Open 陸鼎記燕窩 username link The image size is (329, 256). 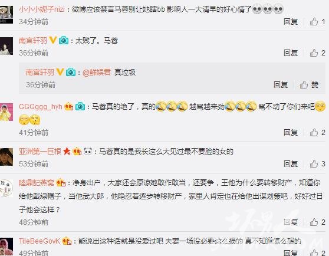[37, 183]
